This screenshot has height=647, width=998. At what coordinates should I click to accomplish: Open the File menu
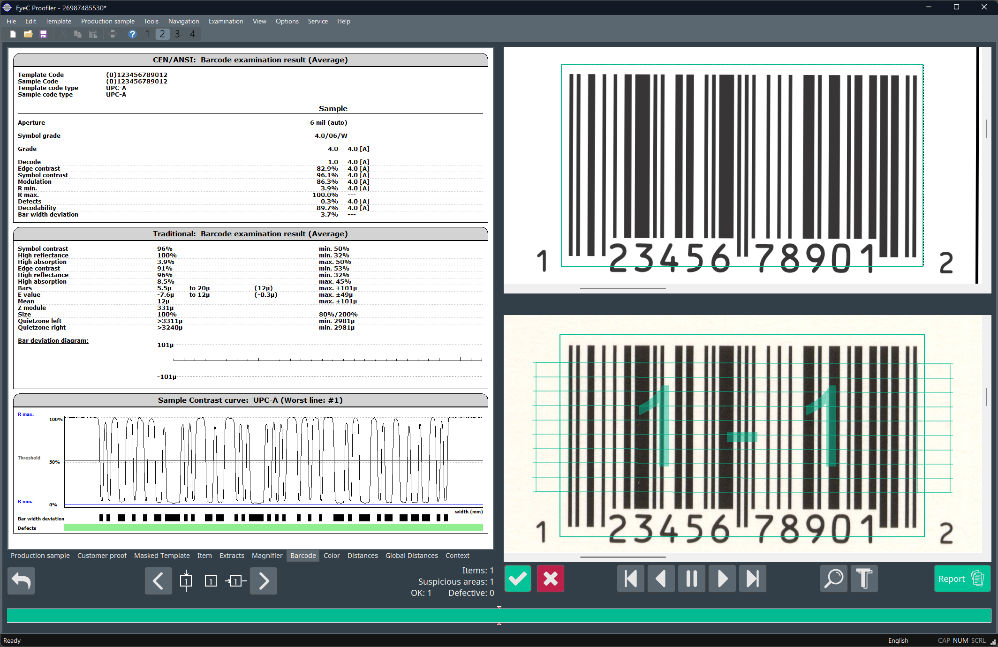(11, 21)
